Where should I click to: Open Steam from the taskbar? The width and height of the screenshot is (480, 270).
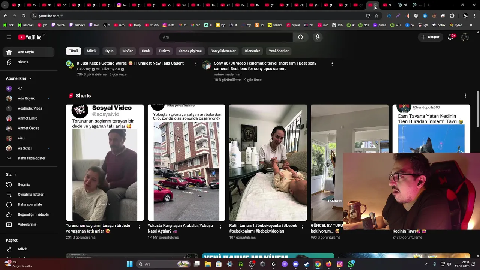(x=306, y=264)
